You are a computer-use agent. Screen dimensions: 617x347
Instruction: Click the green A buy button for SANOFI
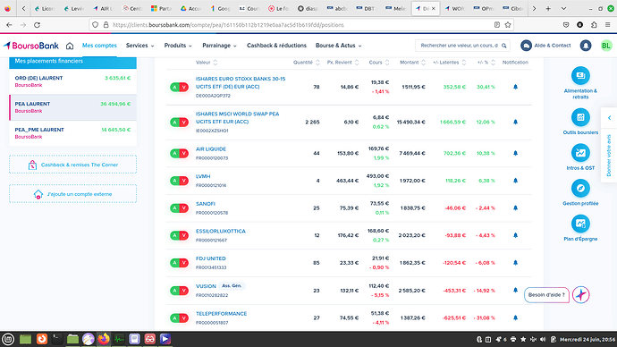[x=174, y=208]
